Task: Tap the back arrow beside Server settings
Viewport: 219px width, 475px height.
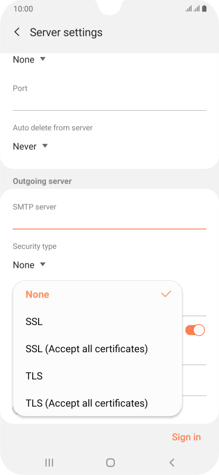Action: (x=17, y=32)
